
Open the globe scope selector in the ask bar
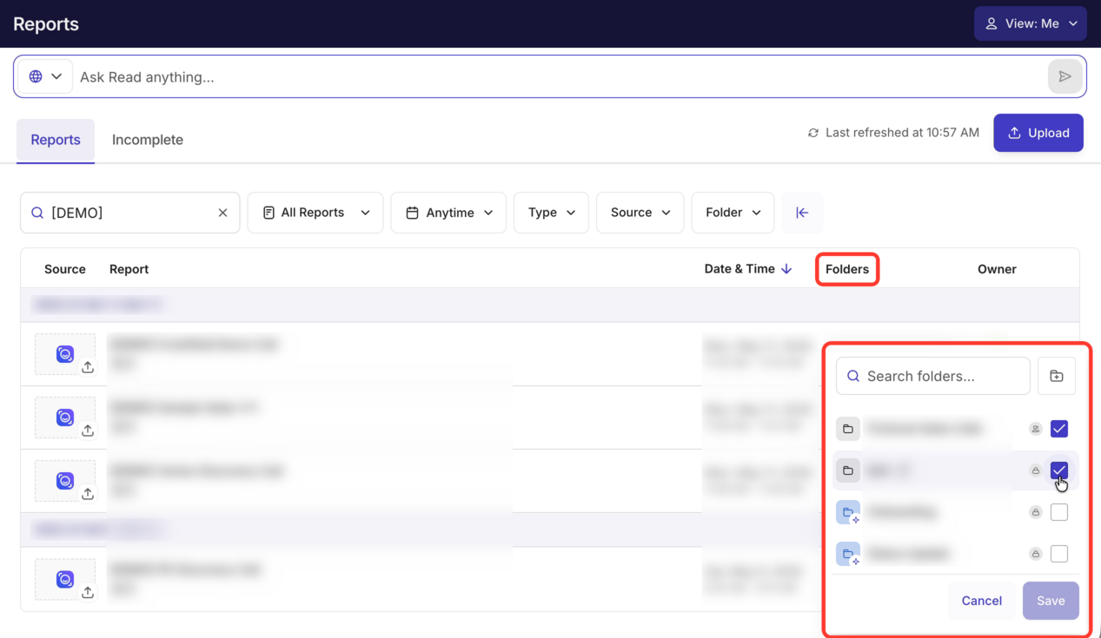click(x=45, y=76)
